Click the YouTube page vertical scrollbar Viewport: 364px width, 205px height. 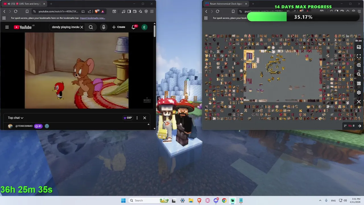[154, 31]
